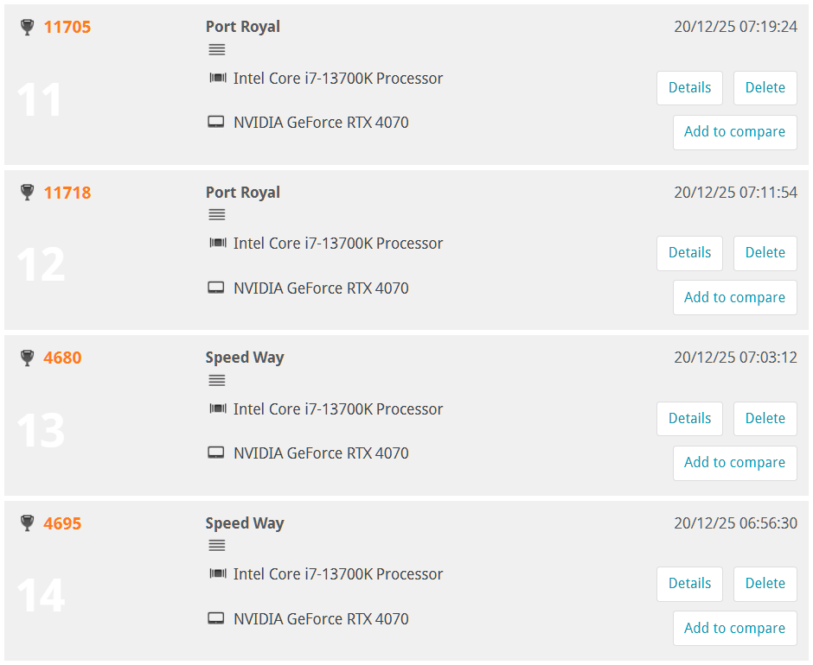813x665 pixels.
Task: Click GPU monitor icon in result 14
Action: [216, 619]
